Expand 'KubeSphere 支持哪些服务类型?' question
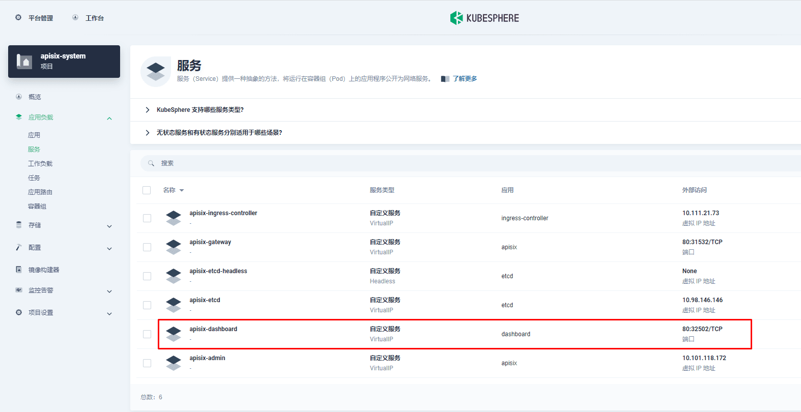This screenshot has height=412, width=801. [x=147, y=110]
